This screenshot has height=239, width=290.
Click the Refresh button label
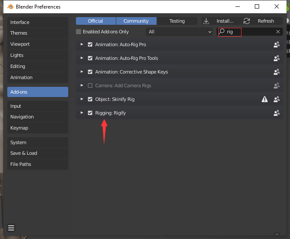[266, 21]
